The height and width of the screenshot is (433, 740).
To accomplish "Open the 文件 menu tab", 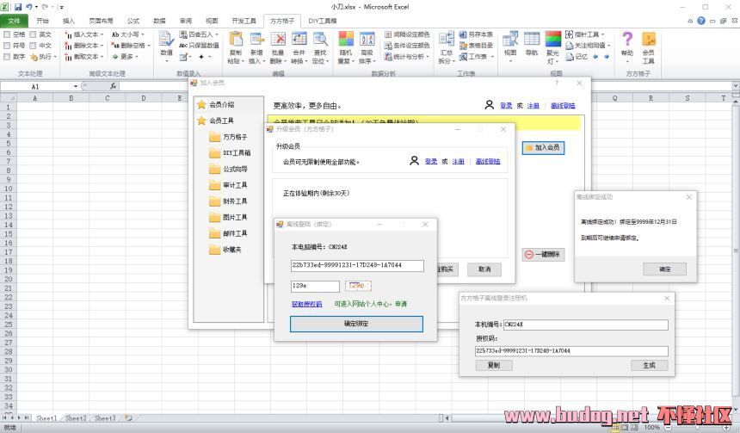I will pos(14,20).
